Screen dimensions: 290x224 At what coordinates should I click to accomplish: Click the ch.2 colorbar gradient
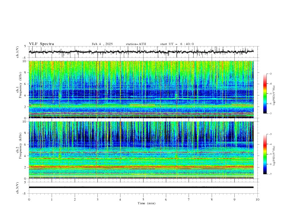tap(265, 154)
